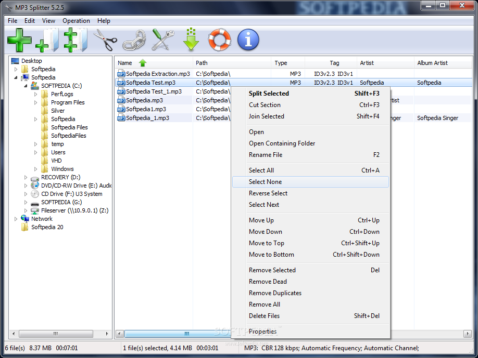Choose Reverse Select from context menu
Image resolution: width=478 pixels, height=358 pixels.
[310, 193]
